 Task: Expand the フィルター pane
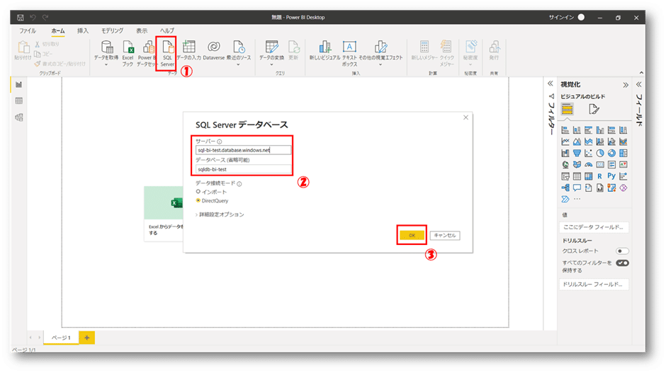coord(551,84)
